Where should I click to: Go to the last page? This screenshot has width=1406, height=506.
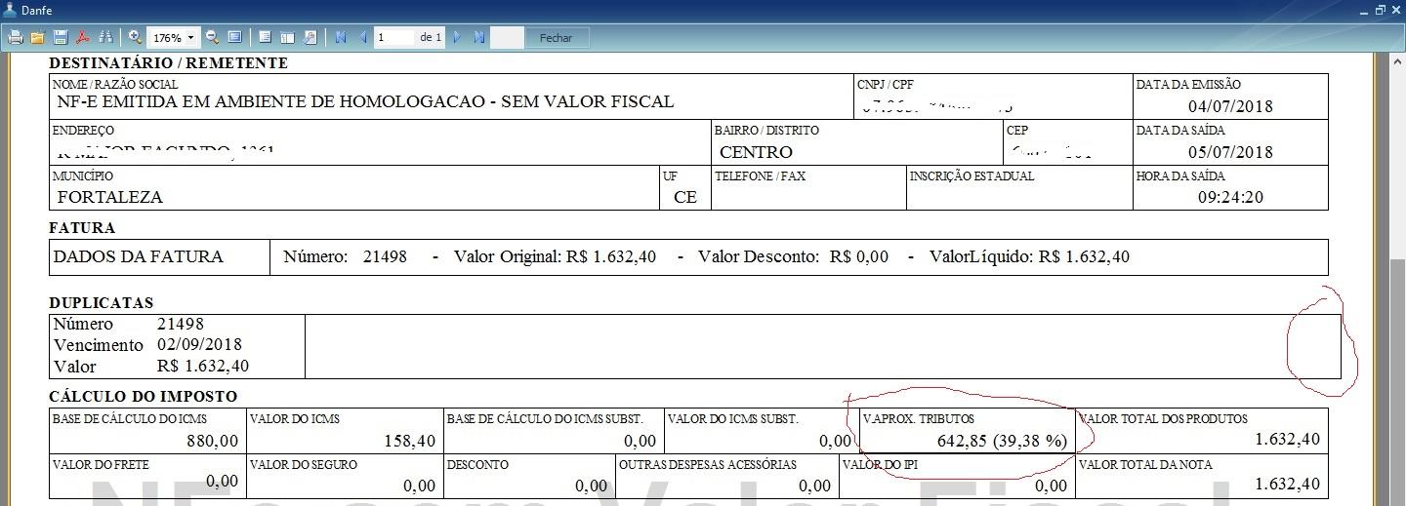(x=479, y=37)
